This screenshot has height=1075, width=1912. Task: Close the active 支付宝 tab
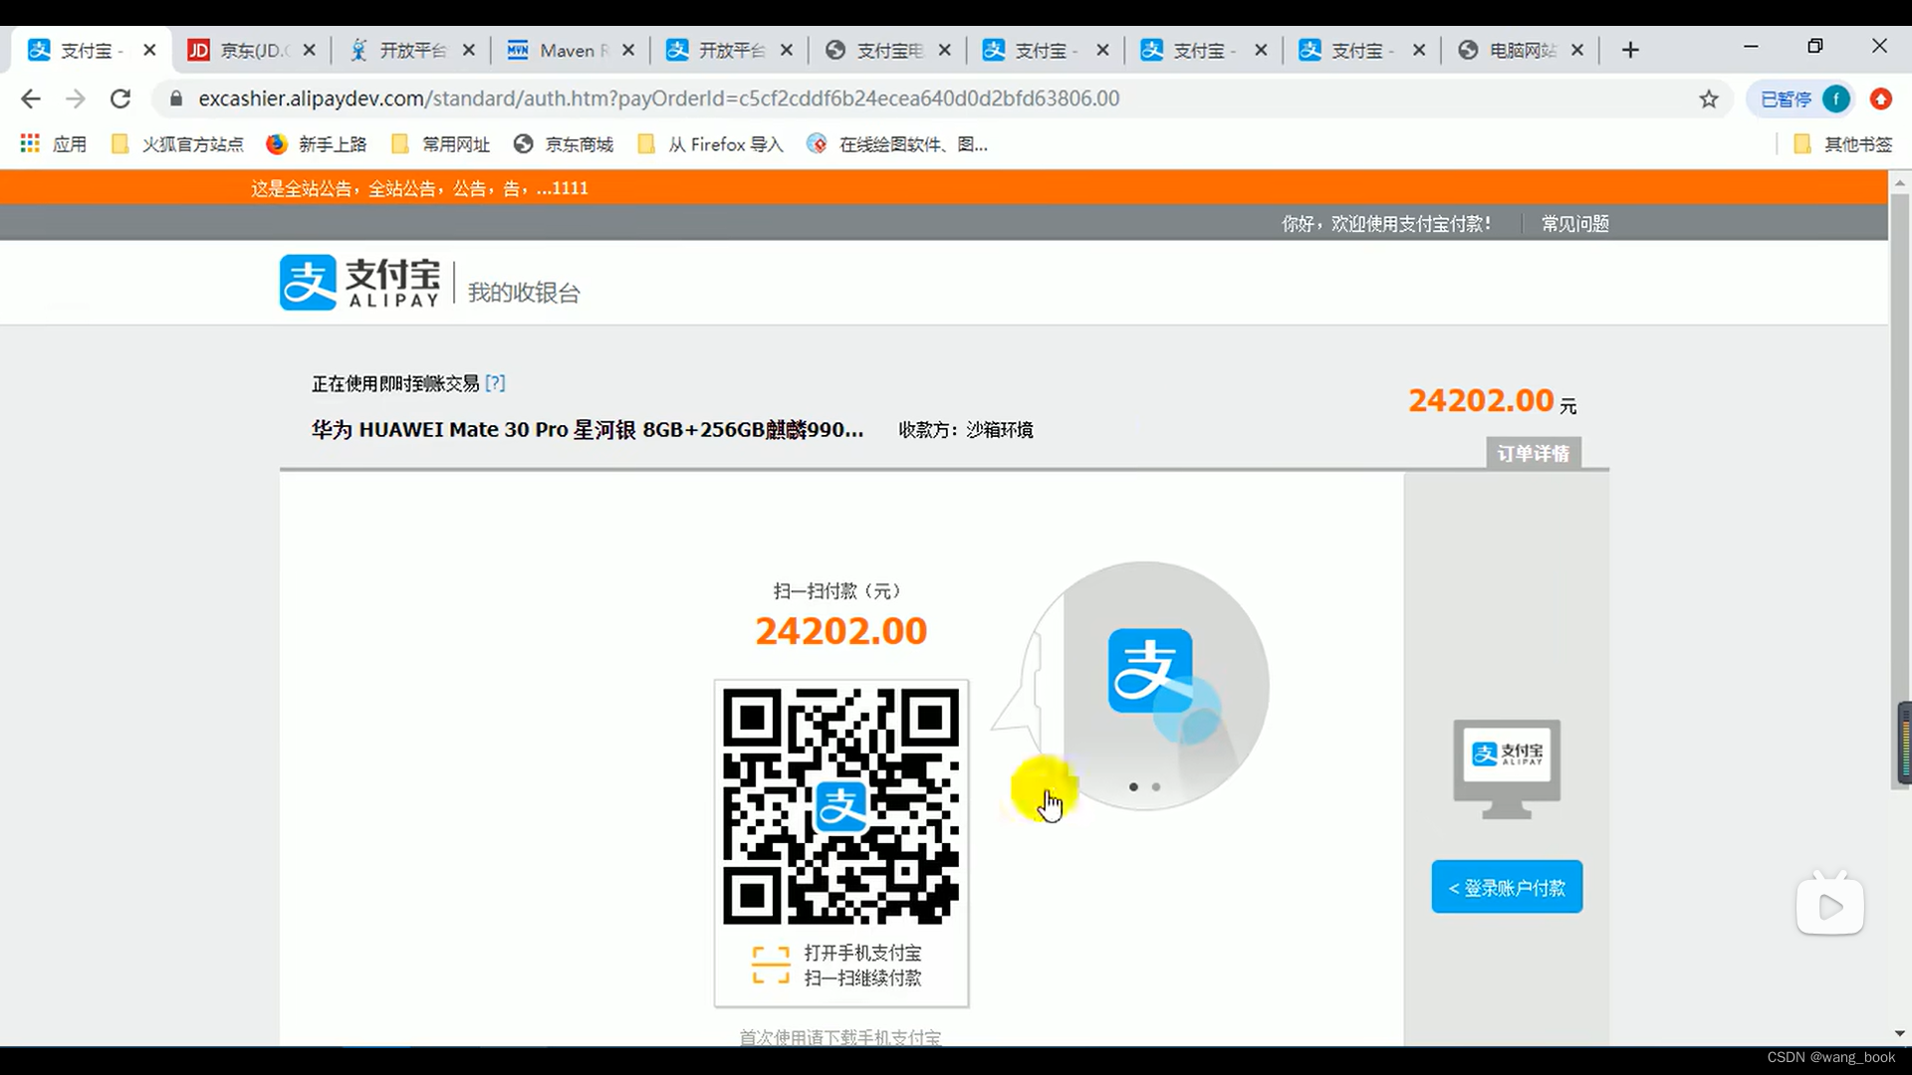click(x=149, y=50)
